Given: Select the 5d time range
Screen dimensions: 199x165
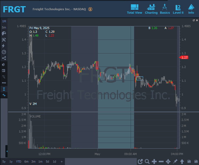Looking at the screenshot, I should [x=47, y=162].
